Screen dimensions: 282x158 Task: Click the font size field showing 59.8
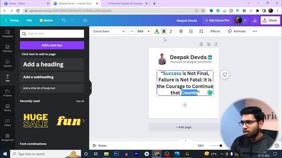140,31
